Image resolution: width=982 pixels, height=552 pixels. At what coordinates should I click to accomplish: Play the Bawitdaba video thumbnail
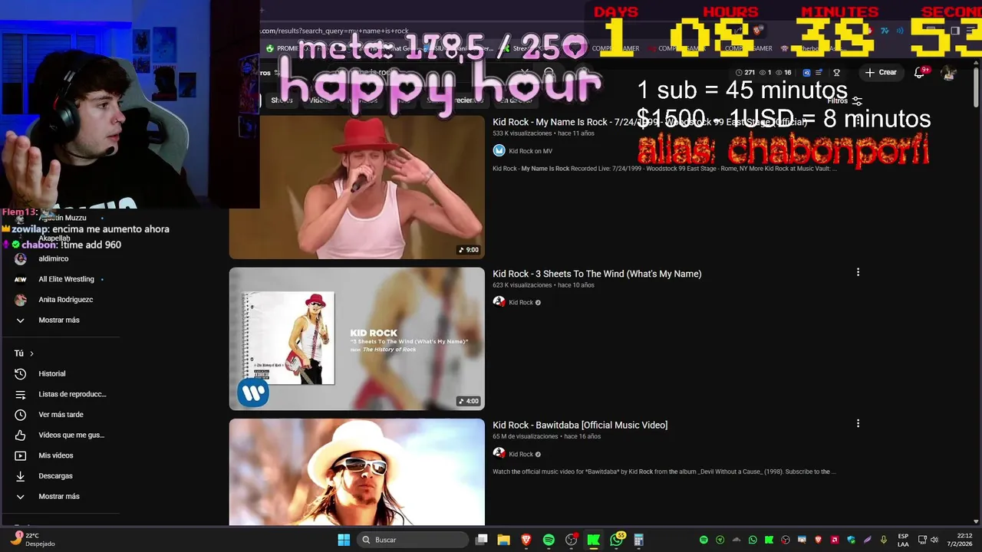357,472
